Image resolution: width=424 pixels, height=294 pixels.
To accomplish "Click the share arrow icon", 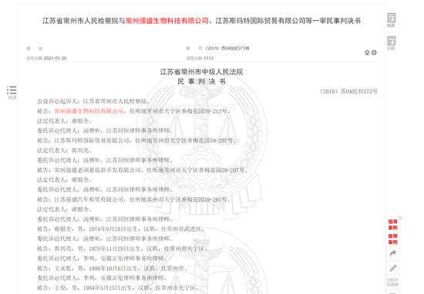I will [393, 253].
